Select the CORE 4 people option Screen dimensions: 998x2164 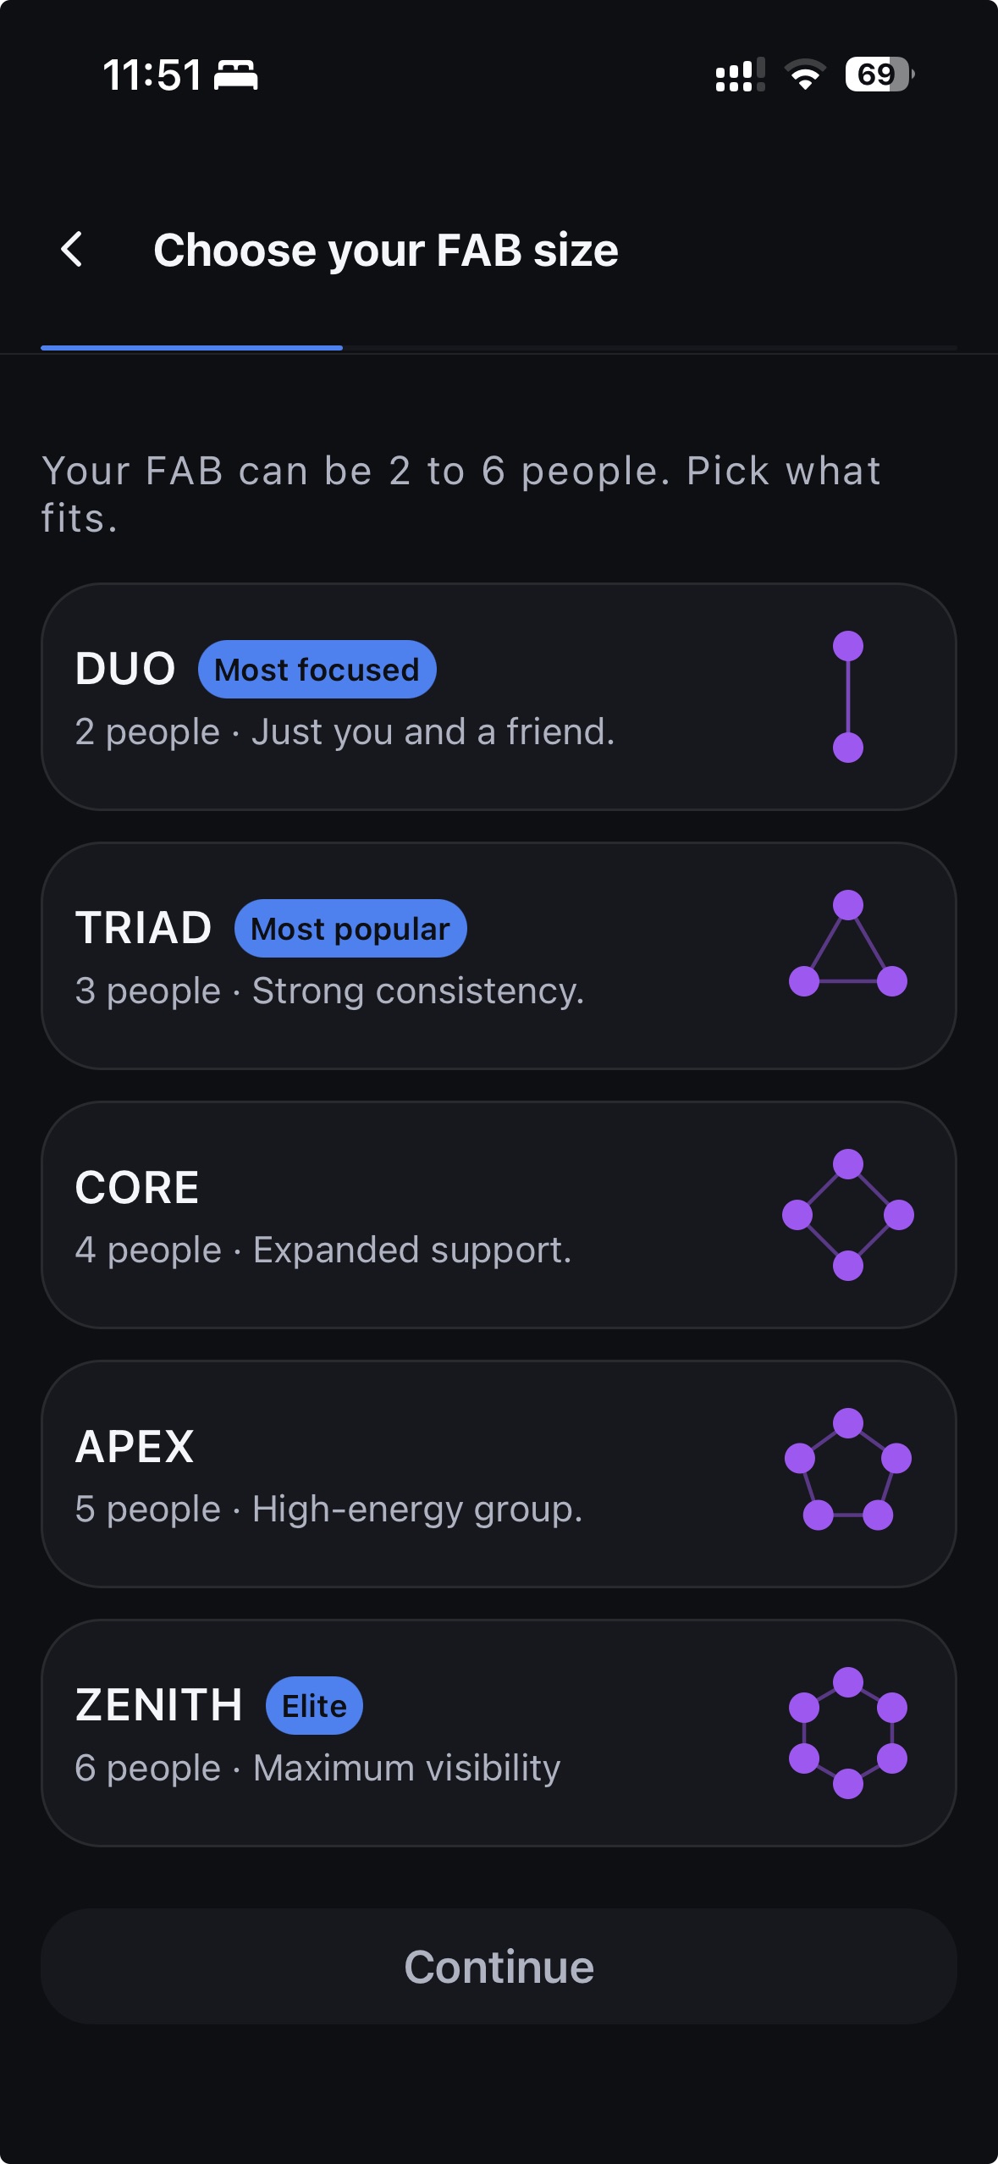(x=499, y=1215)
